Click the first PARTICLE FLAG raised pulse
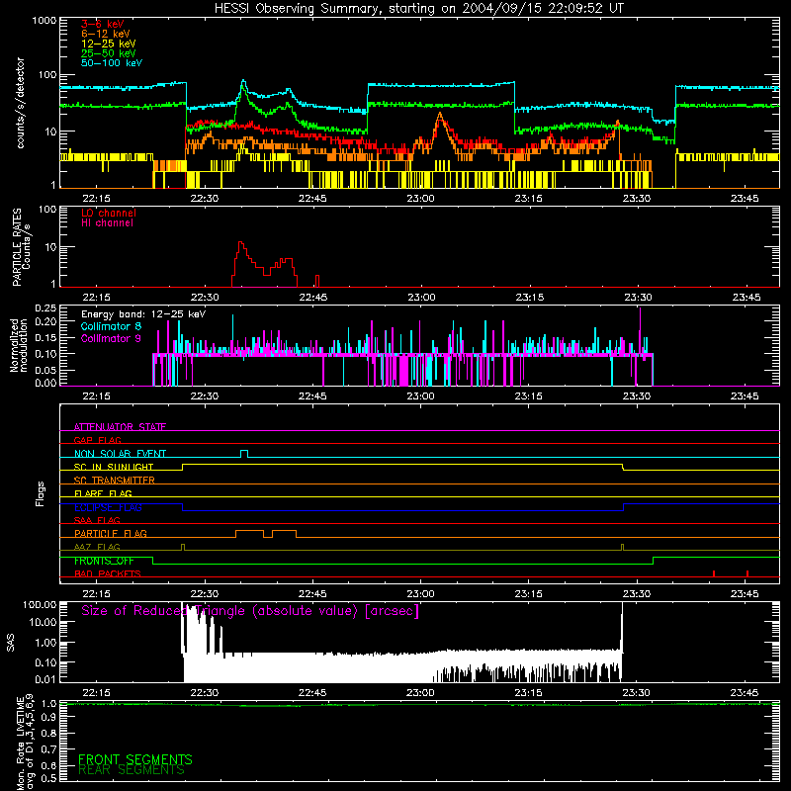The height and width of the screenshot is (791, 791). (x=249, y=534)
